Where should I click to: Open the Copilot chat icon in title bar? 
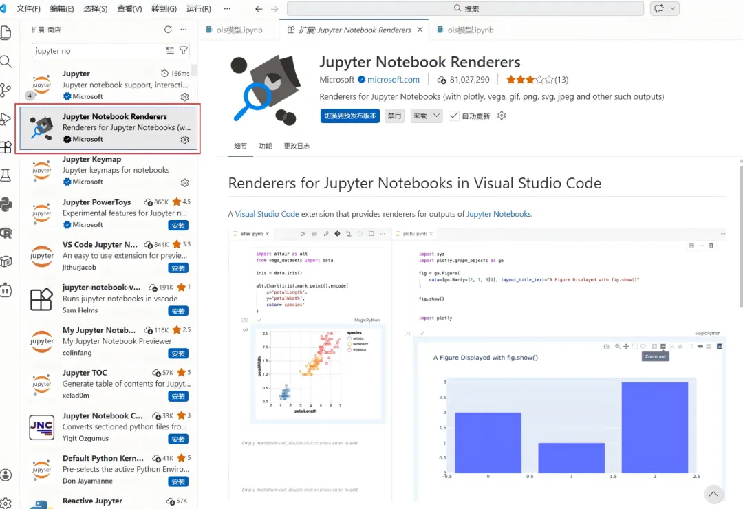[658, 8]
